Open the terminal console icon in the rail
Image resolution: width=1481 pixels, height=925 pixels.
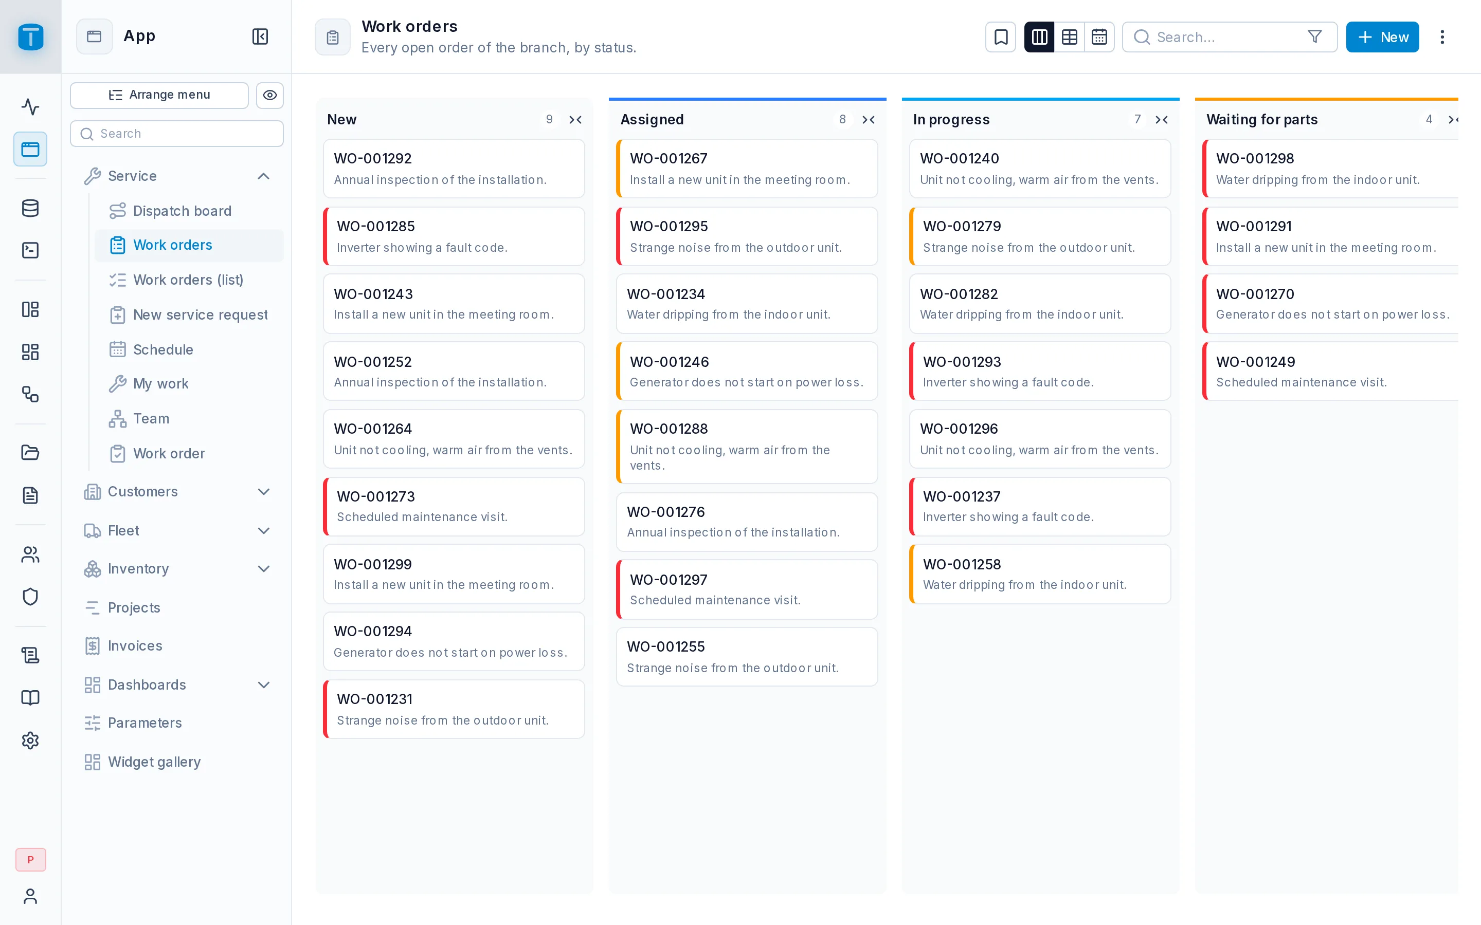(30, 250)
